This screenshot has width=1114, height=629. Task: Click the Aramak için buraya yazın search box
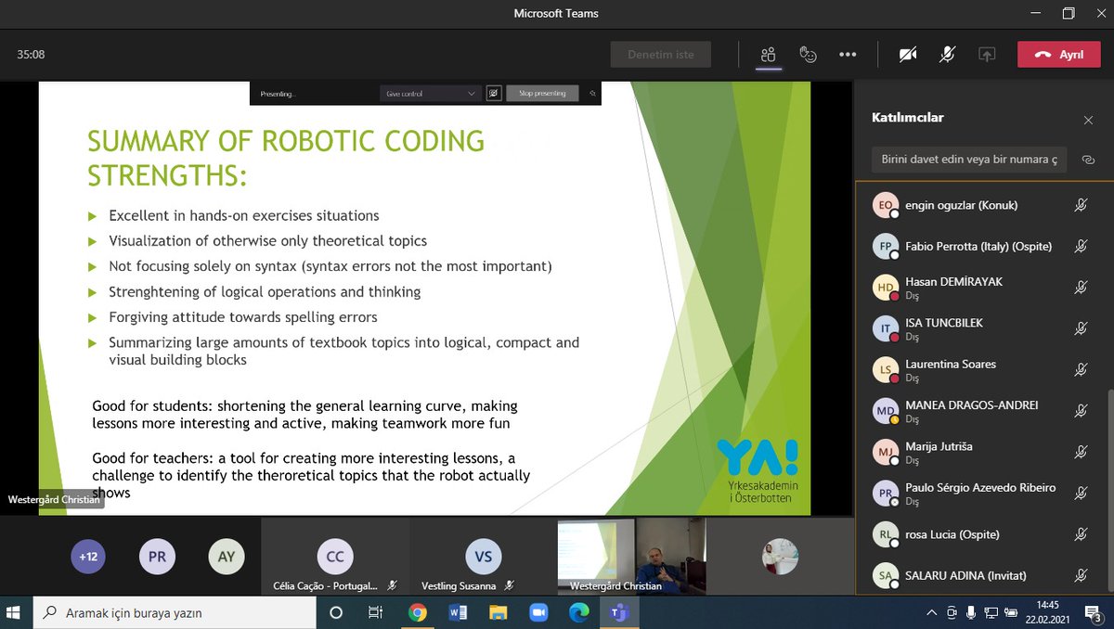pos(175,612)
